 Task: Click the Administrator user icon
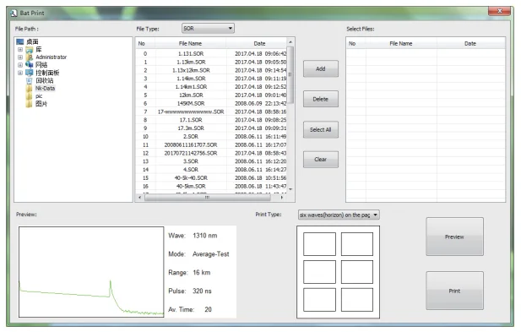(x=30, y=57)
